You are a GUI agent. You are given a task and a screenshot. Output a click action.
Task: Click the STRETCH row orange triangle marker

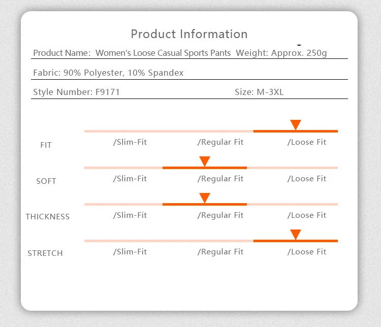click(296, 235)
